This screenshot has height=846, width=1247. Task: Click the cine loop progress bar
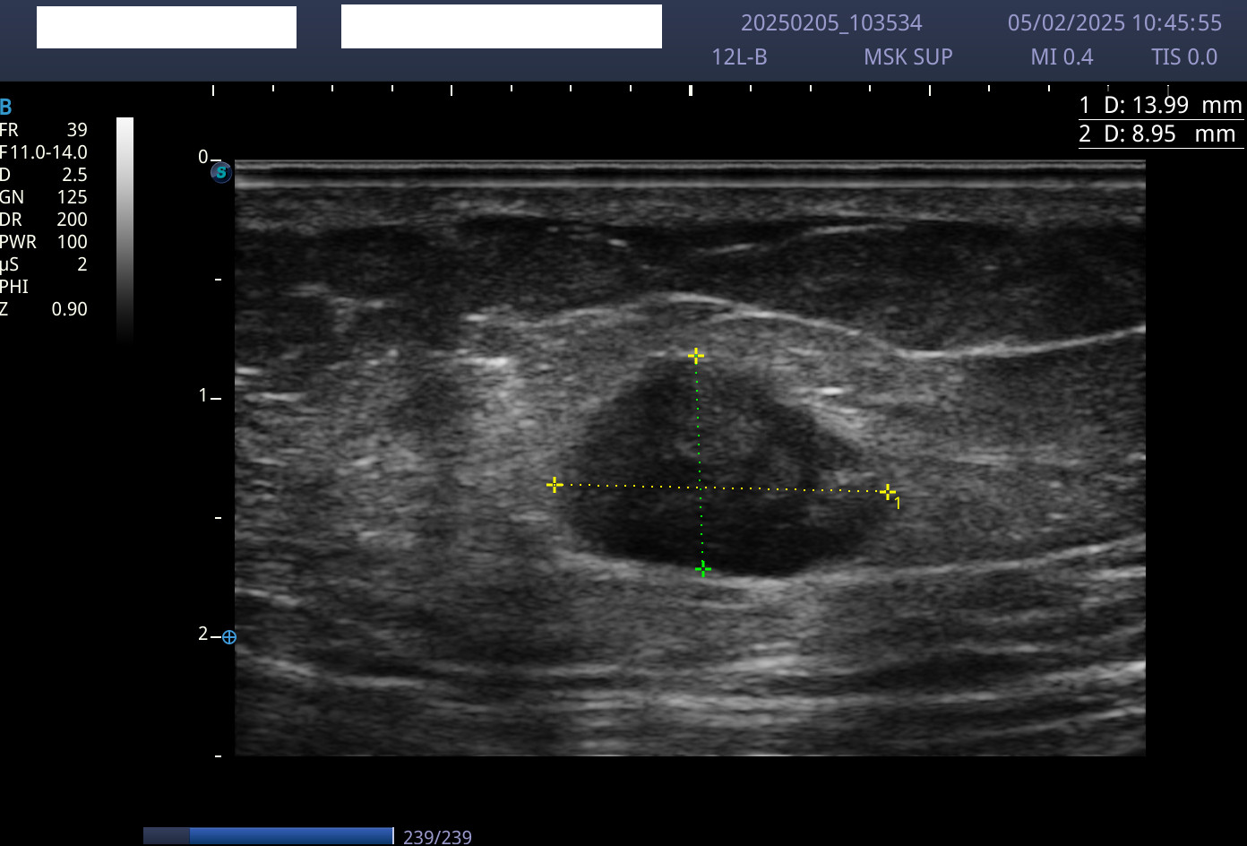268,836
